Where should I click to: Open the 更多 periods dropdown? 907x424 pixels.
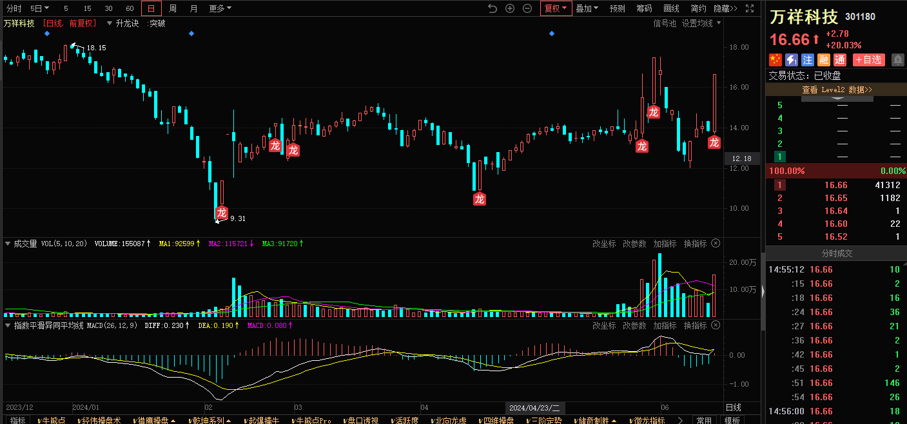click(x=220, y=8)
